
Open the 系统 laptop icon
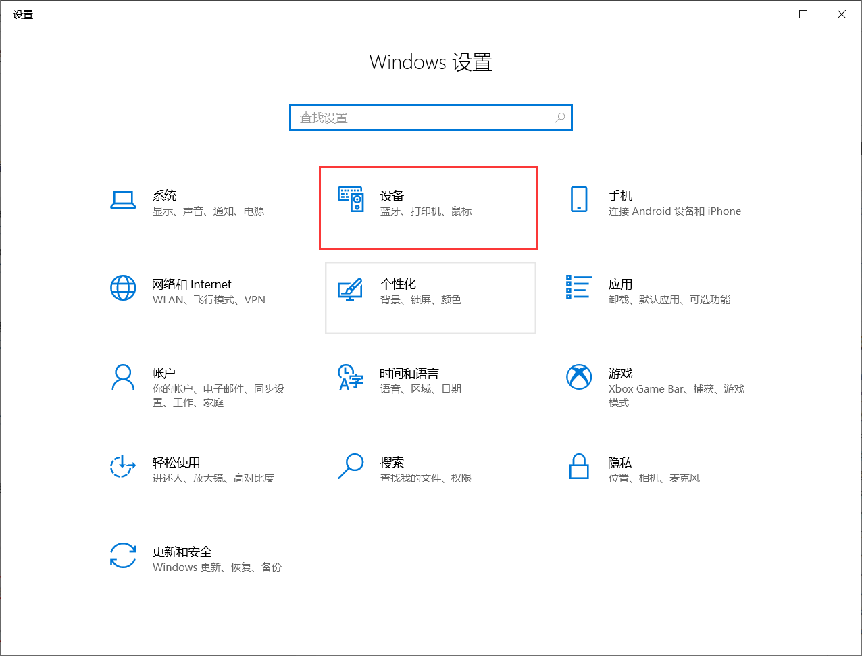tap(123, 200)
